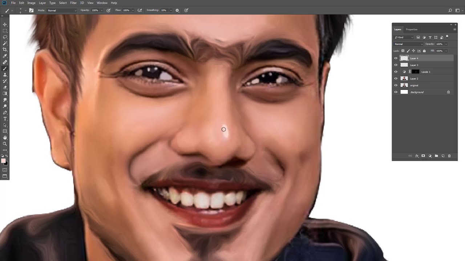Select the Path Selection tool
Viewport: 465px width, 261px height.
tap(5, 125)
